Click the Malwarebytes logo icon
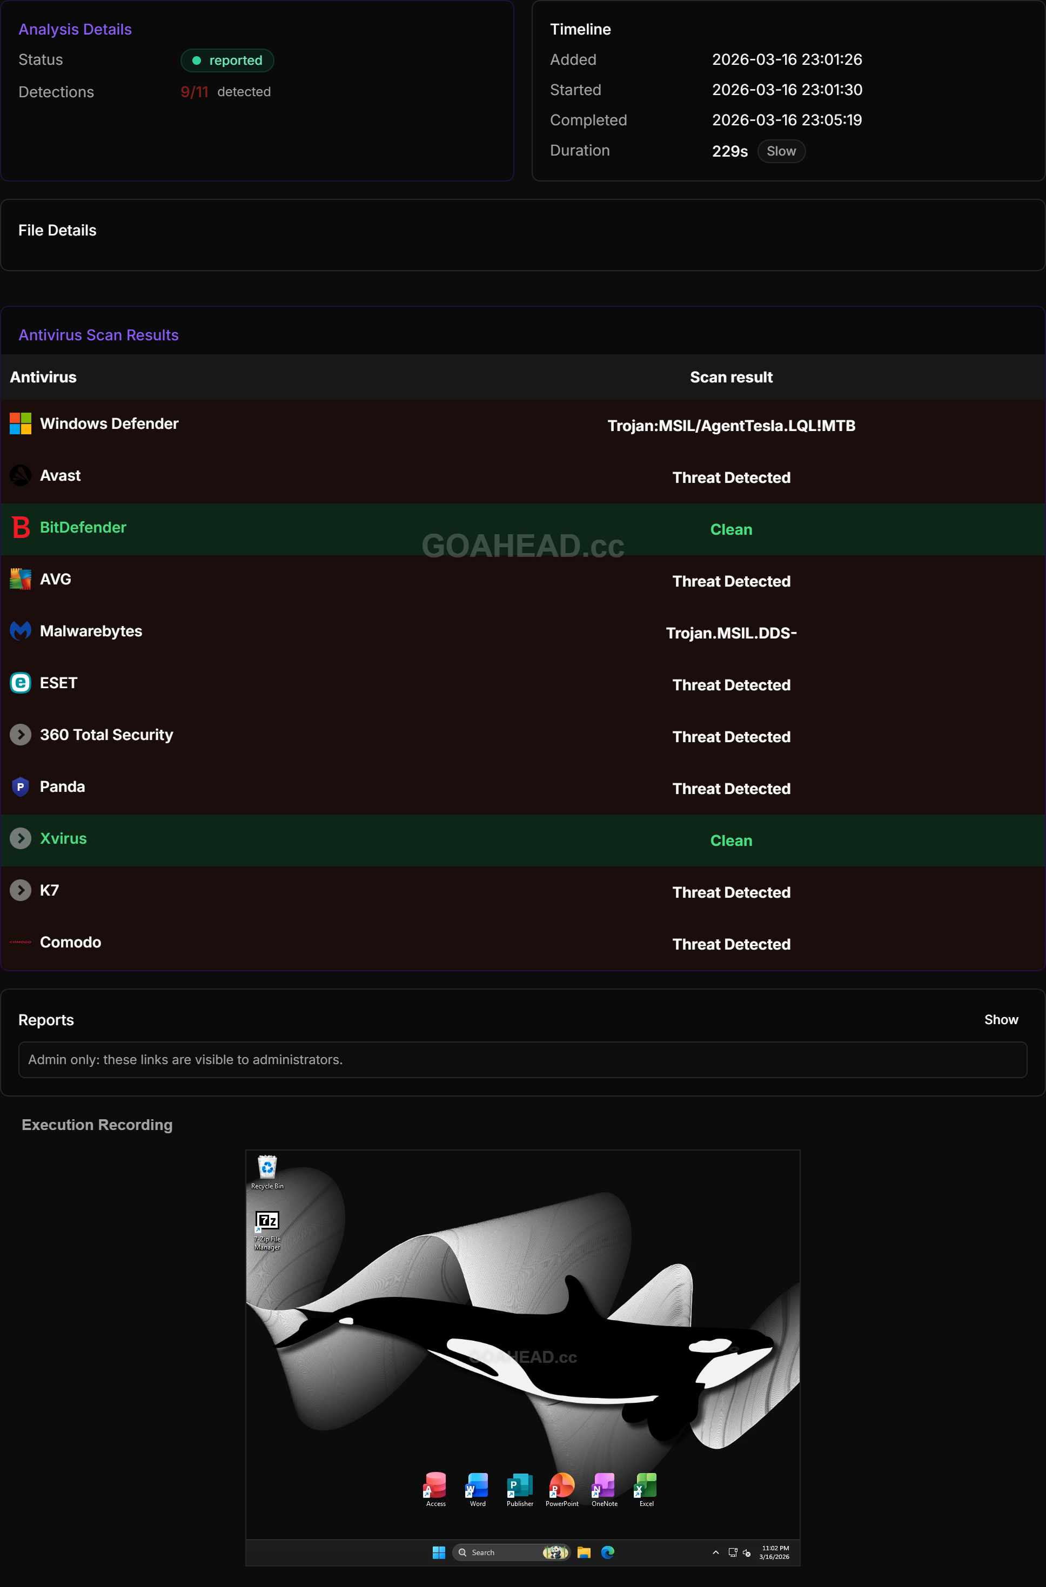The image size is (1046, 1587). pyautogui.click(x=21, y=631)
